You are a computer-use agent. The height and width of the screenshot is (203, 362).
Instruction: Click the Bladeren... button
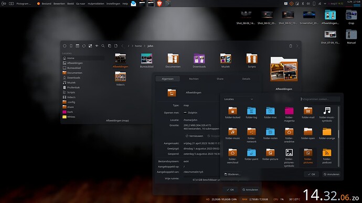click(232, 174)
